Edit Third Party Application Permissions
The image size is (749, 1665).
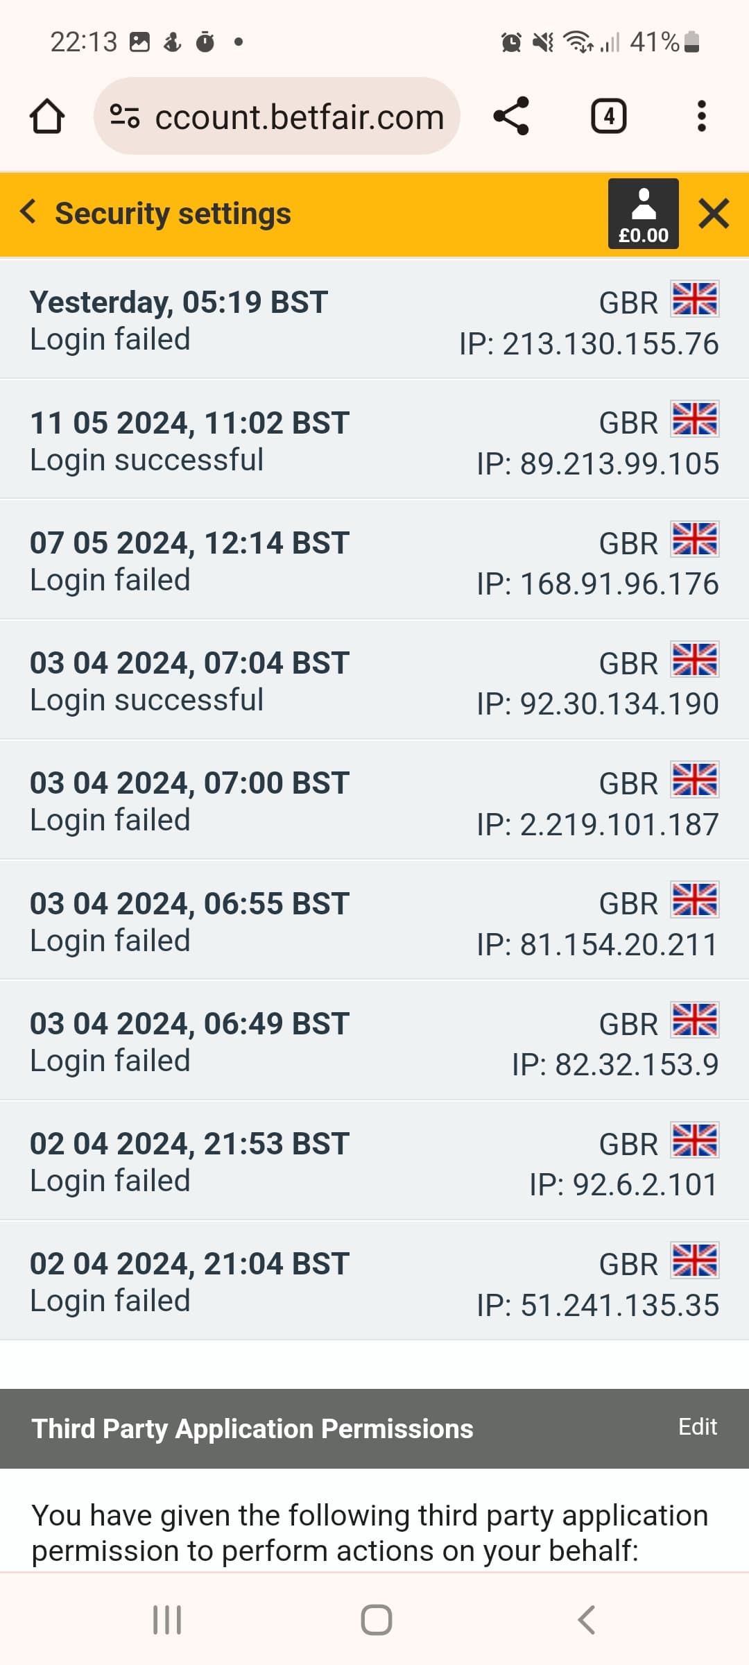tap(697, 1426)
